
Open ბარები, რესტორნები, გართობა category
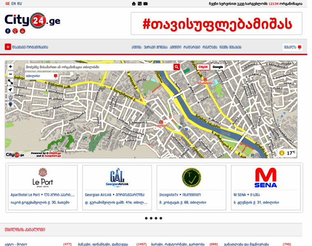[178, 244]
